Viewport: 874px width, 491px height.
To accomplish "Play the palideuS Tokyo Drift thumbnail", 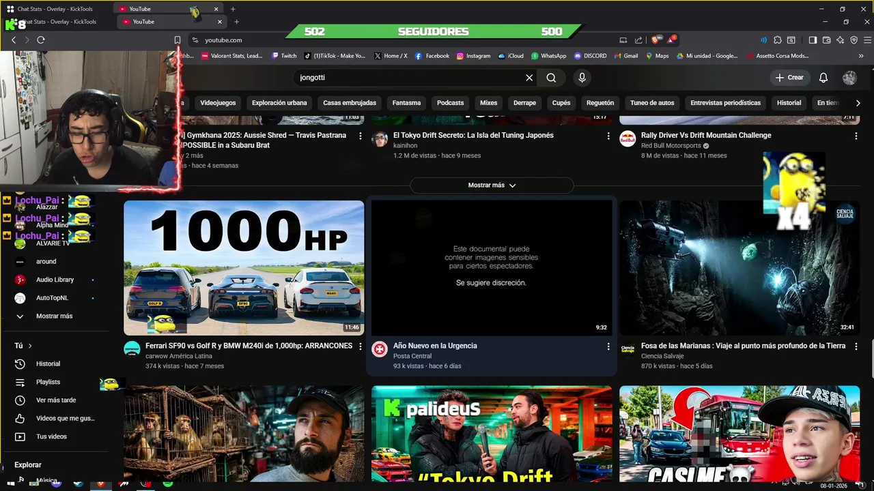I will pos(492,434).
